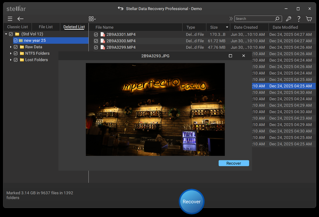
Task: Click the title bar back-arrow icon
Action: tap(121, 8)
